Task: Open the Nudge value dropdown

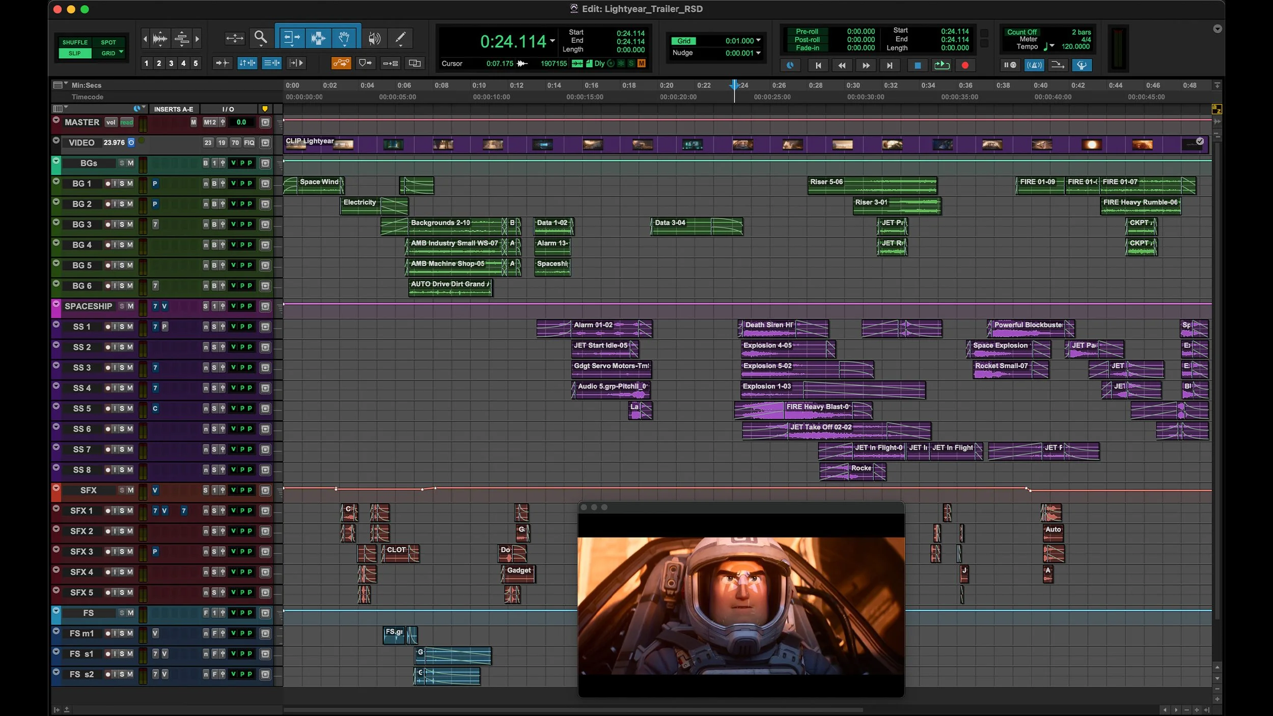Action: [x=758, y=53]
